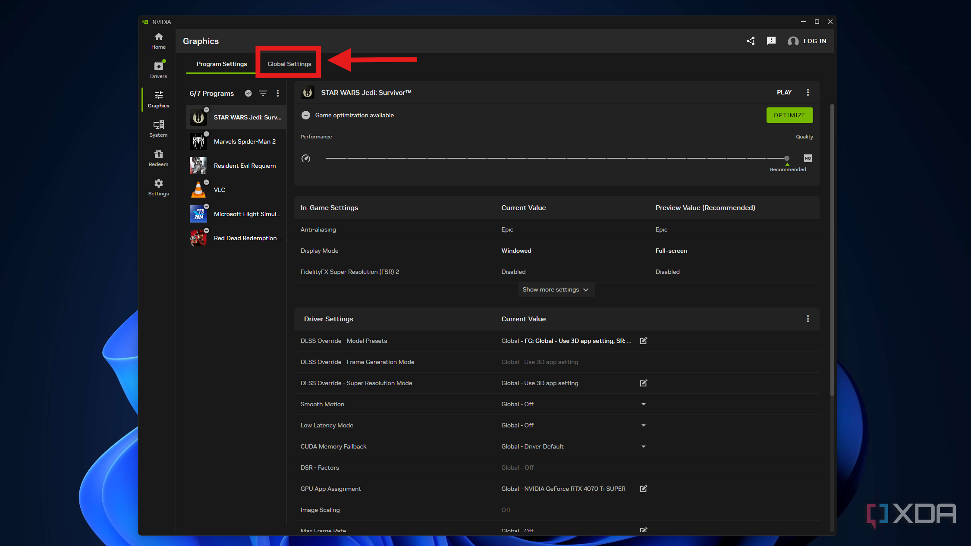The height and width of the screenshot is (546, 971).
Task: Click the Driver Settings heading
Action: pyautogui.click(x=328, y=319)
